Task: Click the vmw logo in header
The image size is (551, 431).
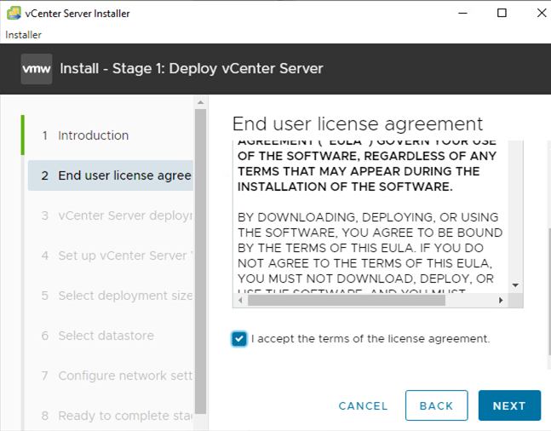Action: (x=37, y=68)
